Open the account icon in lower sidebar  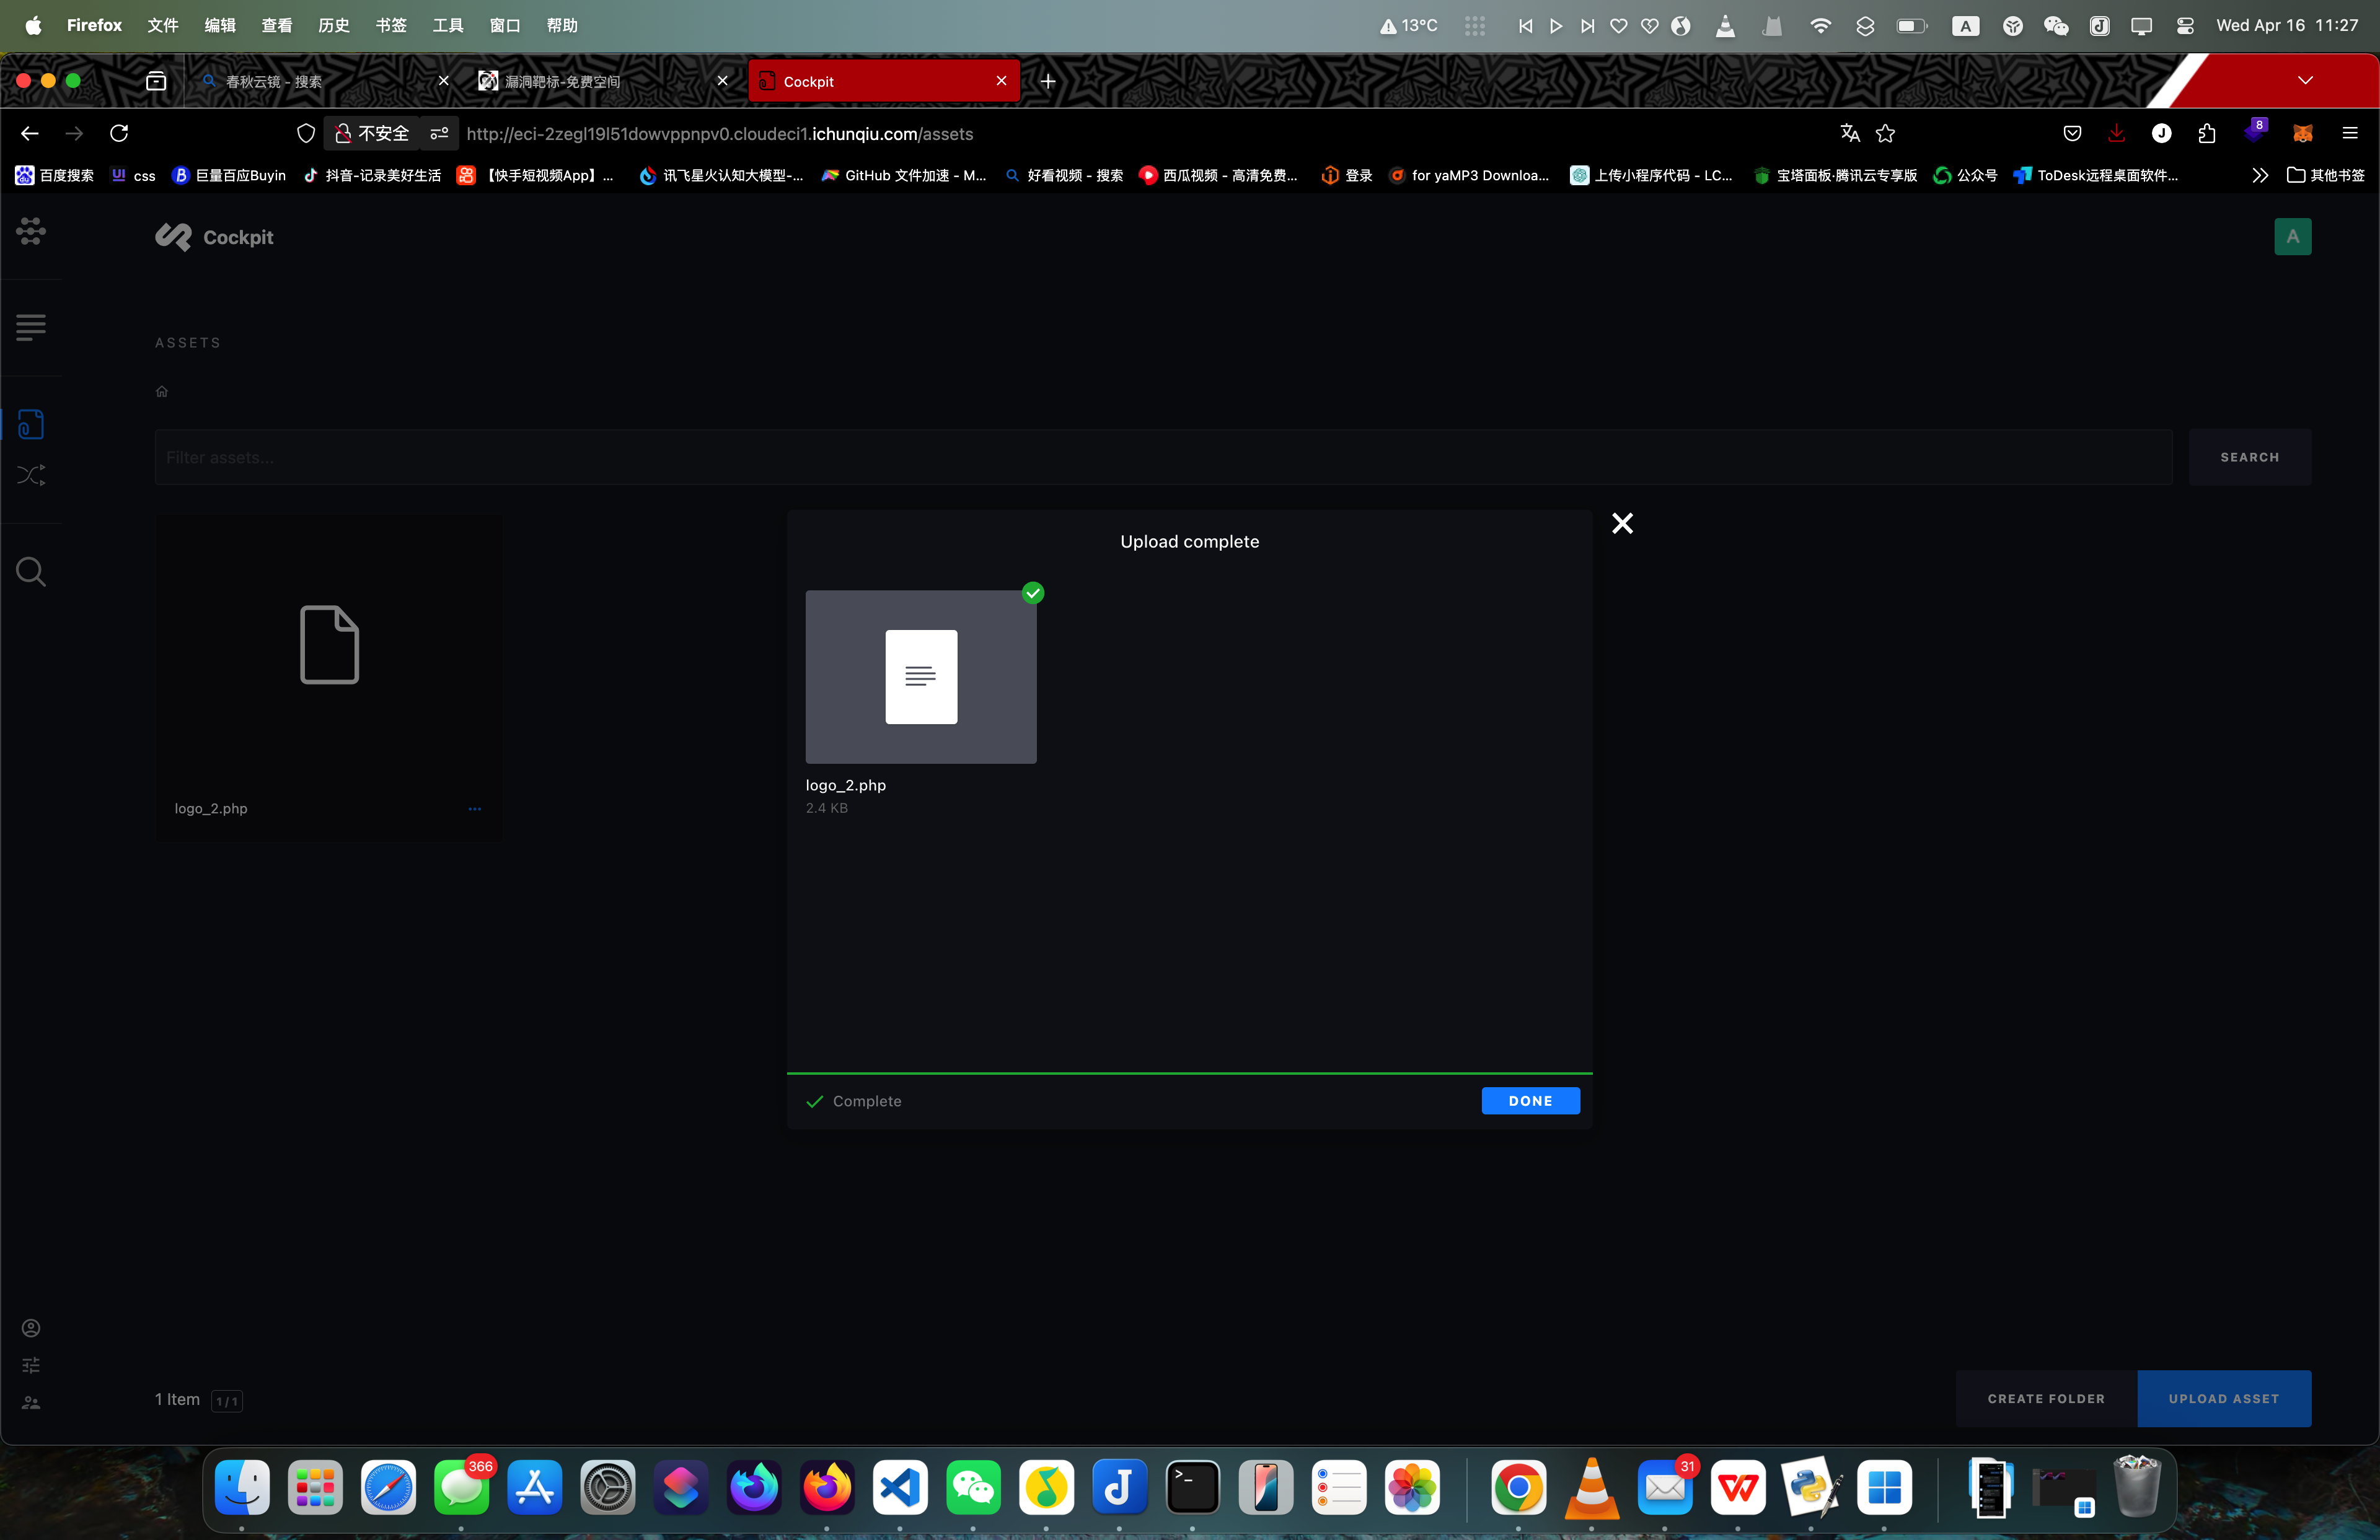(x=31, y=1327)
